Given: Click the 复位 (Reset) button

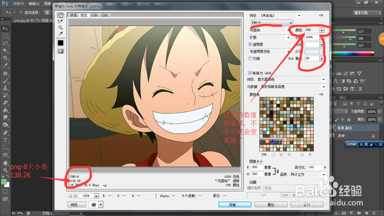Looking at the screenshot, I should 271,204.
